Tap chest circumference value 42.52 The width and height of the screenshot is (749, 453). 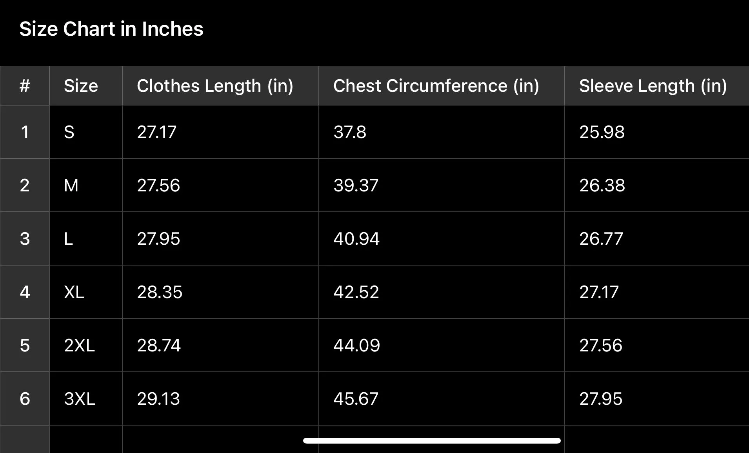[x=442, y=292]
